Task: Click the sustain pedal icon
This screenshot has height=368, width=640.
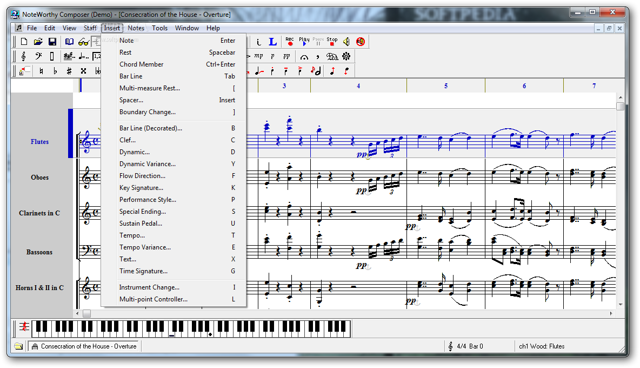Action: point(332,56)
